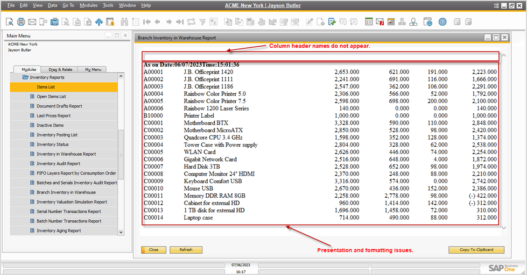The image size is (527, 275).
Task: Open the Help question mark icon
Action: pos(442,22)
